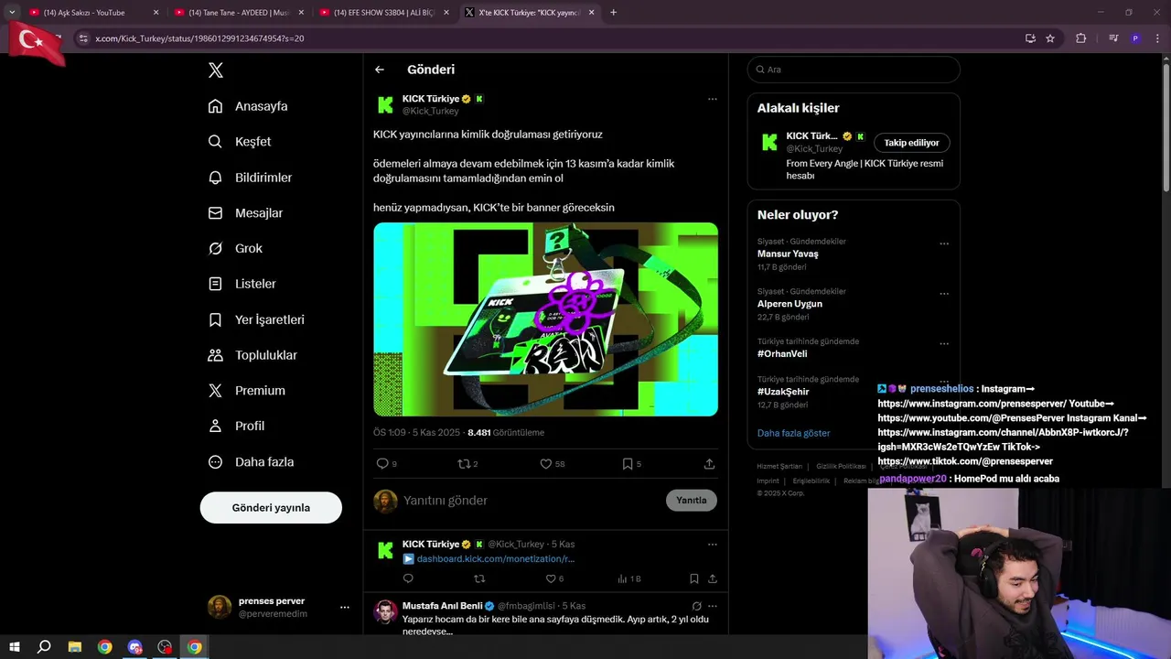The width and height of the screenshot is (1171, 659).
Task: Open Grok icon in sidebar
Action: (215, 249)
